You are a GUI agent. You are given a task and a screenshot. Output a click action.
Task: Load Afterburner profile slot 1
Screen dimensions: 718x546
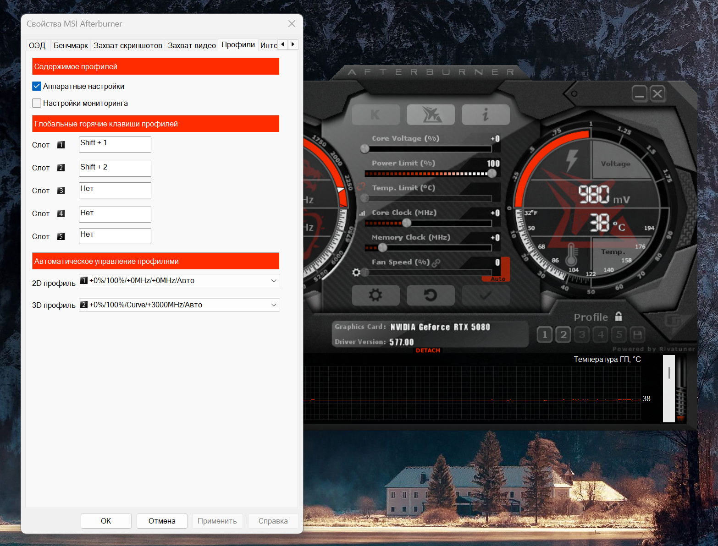click(x=545, y=335)
